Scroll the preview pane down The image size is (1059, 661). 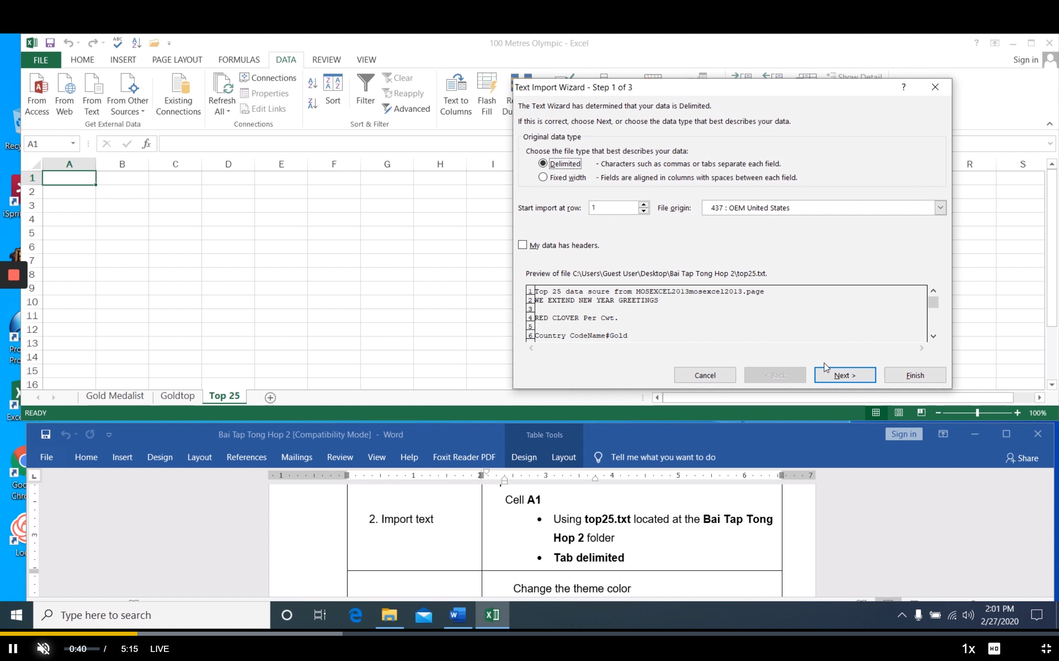[933, 336]
